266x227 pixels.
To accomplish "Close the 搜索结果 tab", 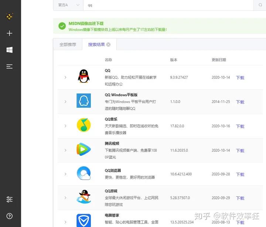I will click(108, 44).
